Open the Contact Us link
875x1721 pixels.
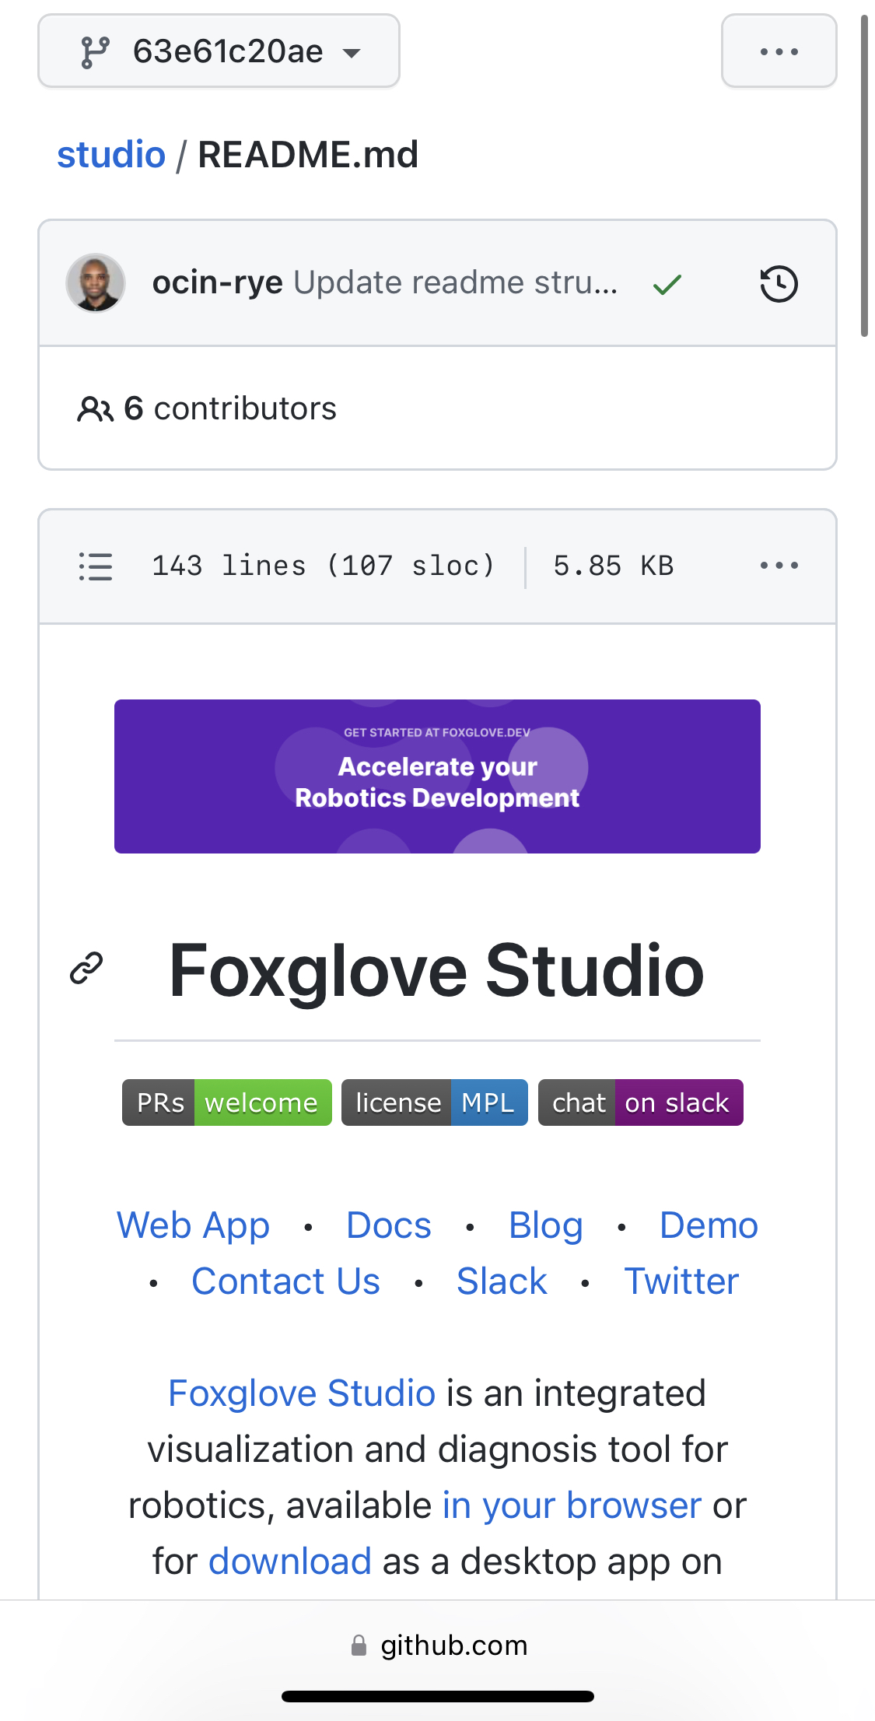(285, 1281)
